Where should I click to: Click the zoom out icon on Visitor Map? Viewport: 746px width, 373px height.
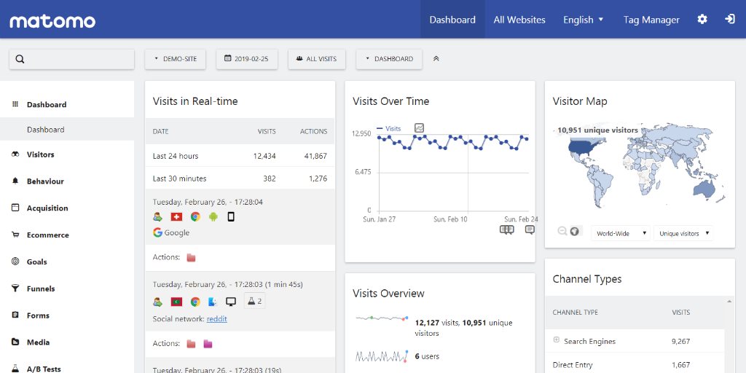[562, 231]
